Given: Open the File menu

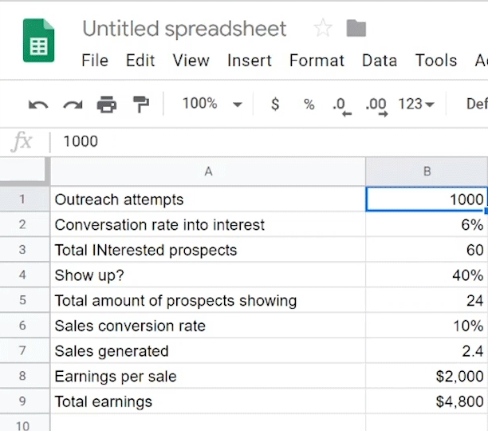Looking at the screenshot, I should click(x=95, y=61).
